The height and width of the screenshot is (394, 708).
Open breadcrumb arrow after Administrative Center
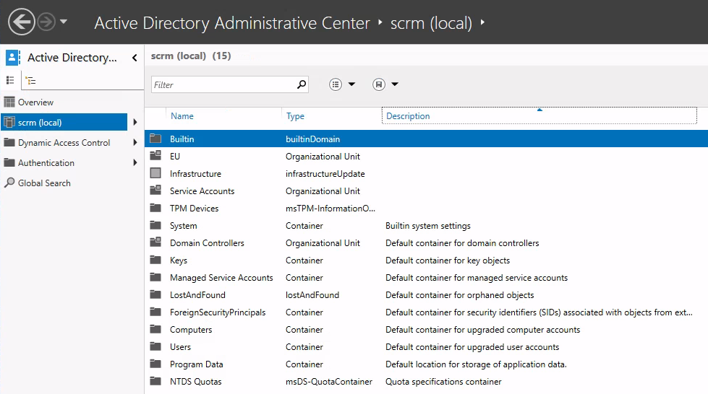point(380,22)
